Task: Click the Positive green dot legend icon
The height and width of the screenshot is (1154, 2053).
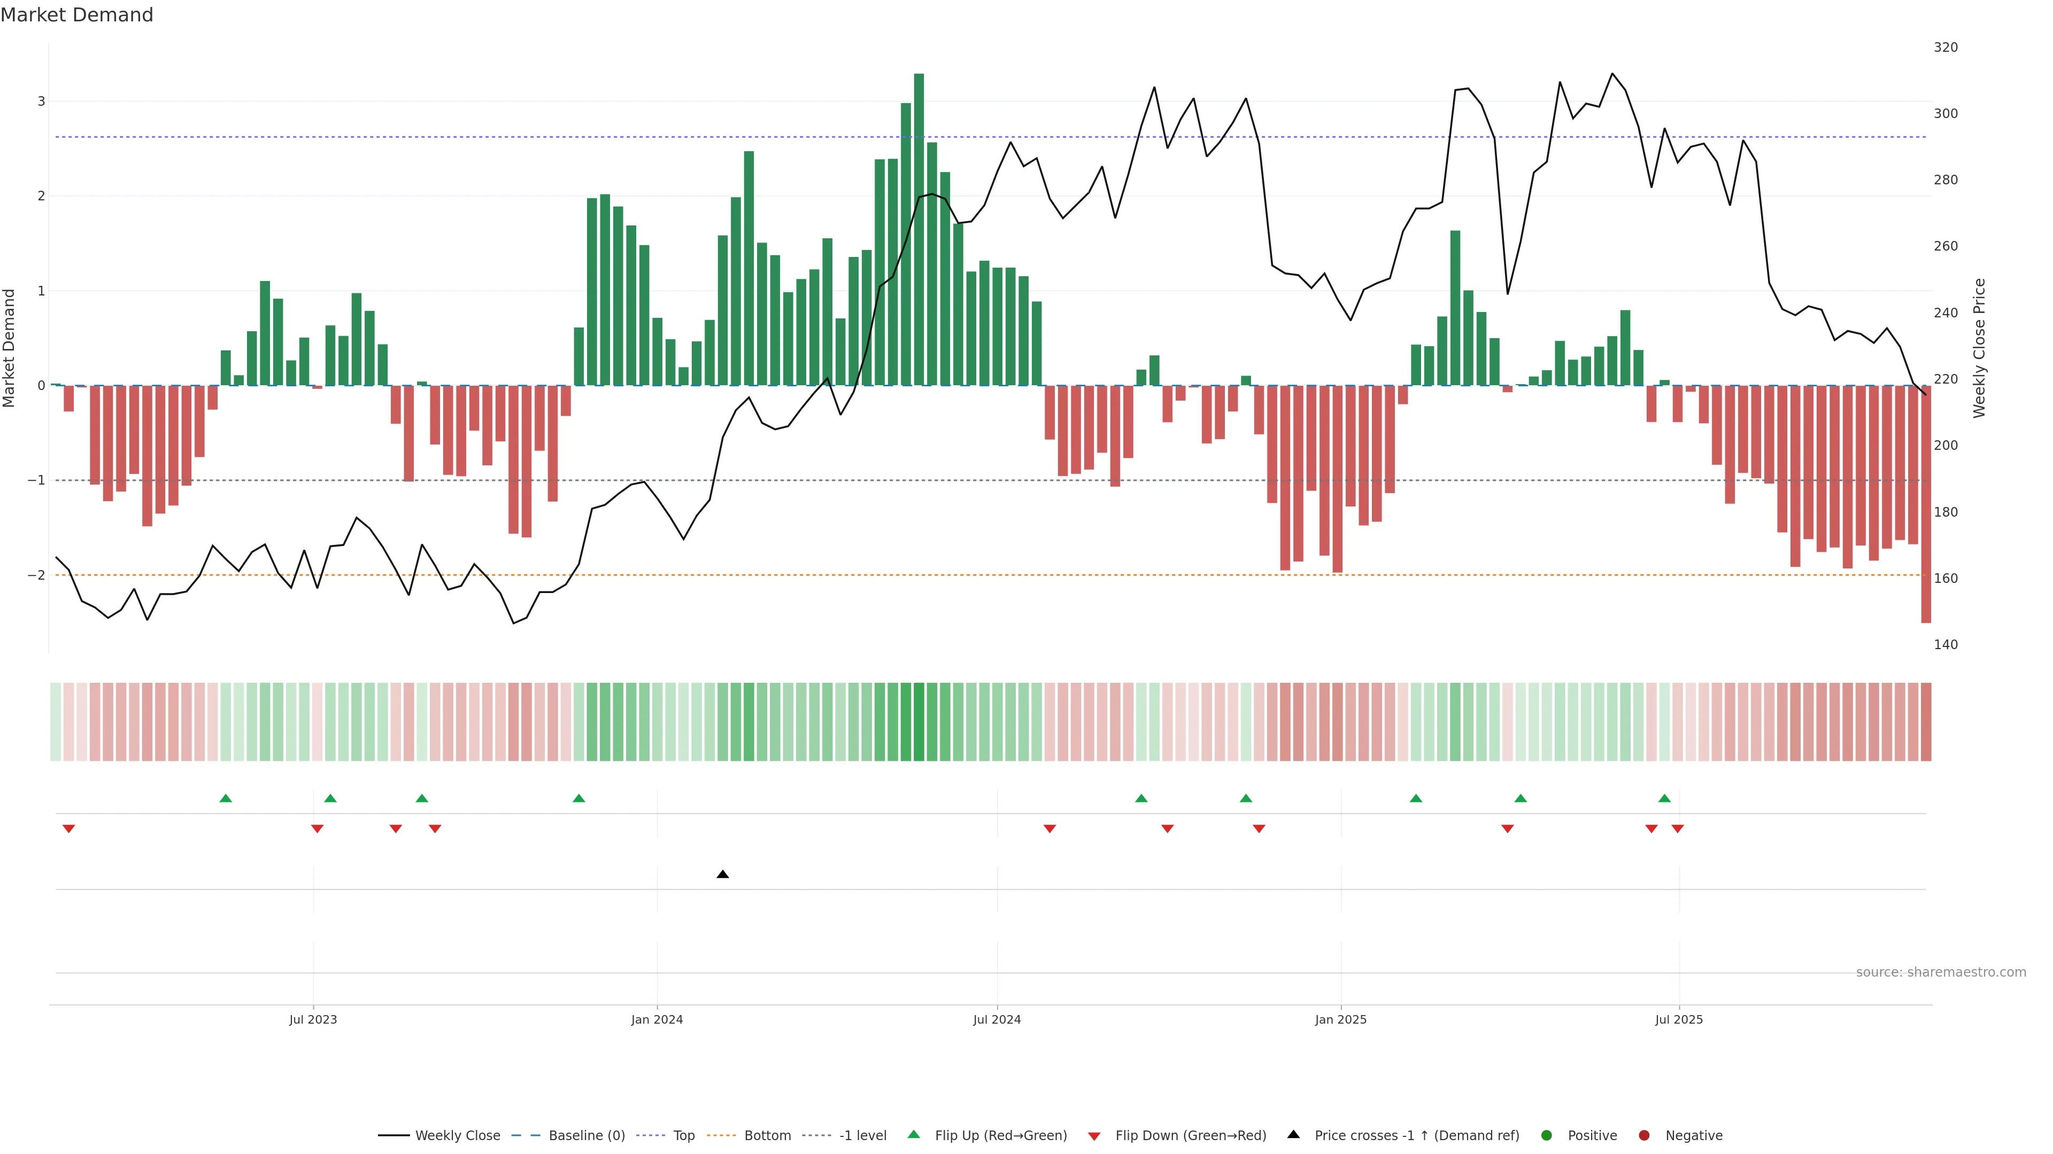Action: pyautogui.click(x=1547, y=1136)
